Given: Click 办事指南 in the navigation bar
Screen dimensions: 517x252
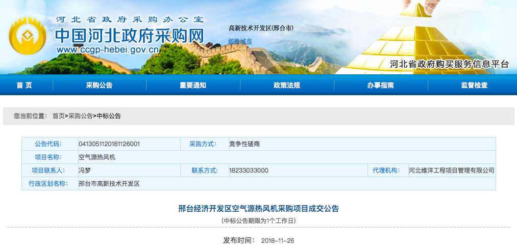Looking at the screenshot, I should point(380,85).
